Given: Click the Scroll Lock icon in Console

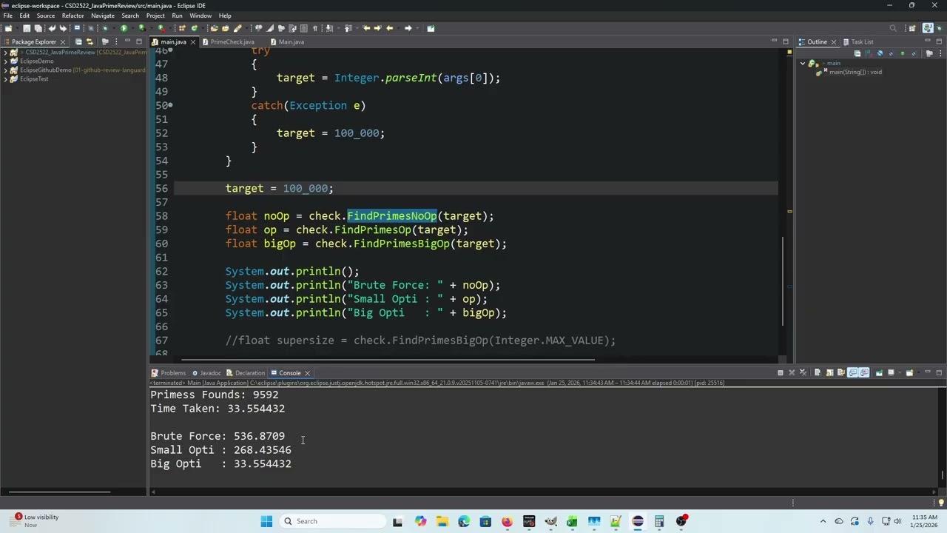Looking at the screenshot, I should 830,372.
